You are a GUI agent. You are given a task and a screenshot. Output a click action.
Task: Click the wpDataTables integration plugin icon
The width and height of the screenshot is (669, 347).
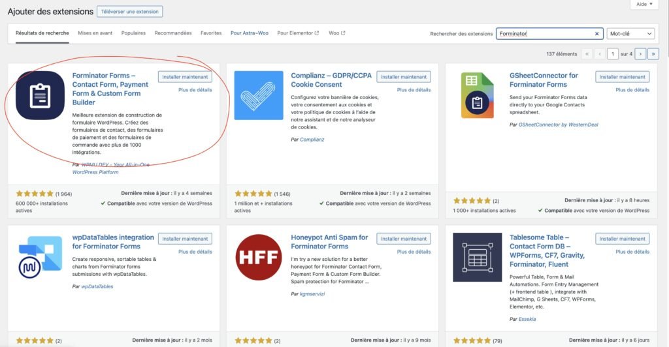[40, 258]
